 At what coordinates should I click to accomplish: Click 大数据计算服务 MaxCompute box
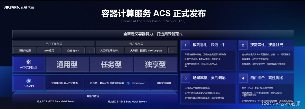coord(146,51)
